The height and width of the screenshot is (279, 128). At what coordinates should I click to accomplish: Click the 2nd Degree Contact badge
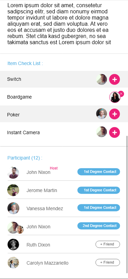[99, 226]
